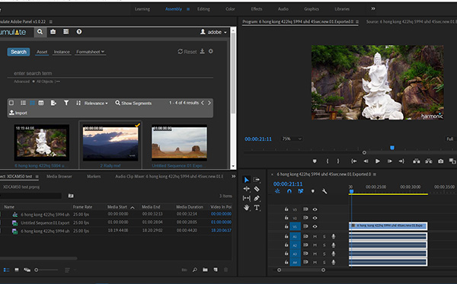
Task: Click the Import button
Action: point(18,113)
